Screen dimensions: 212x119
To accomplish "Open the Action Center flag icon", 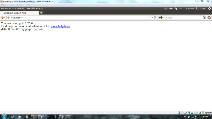I will pyautogui.click(x=185, y=117).
